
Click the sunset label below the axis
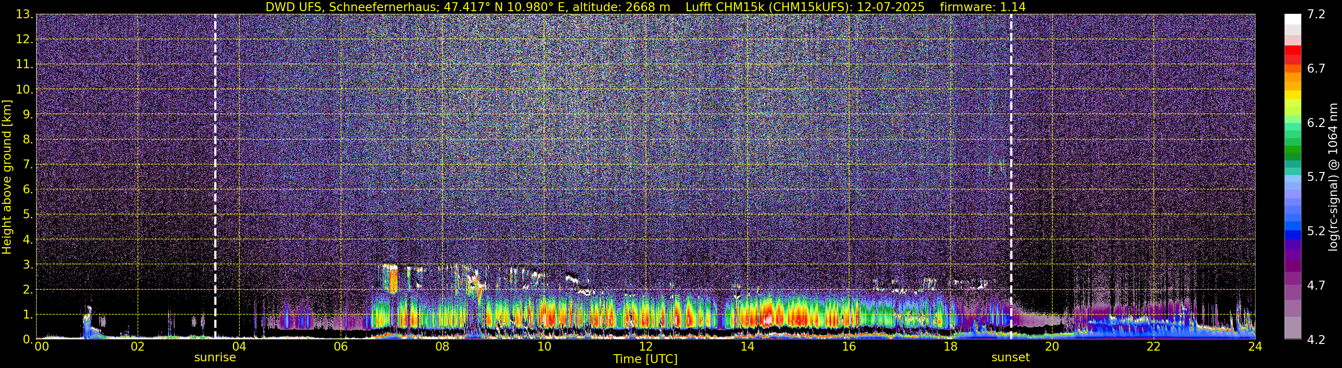point(1010,358)
